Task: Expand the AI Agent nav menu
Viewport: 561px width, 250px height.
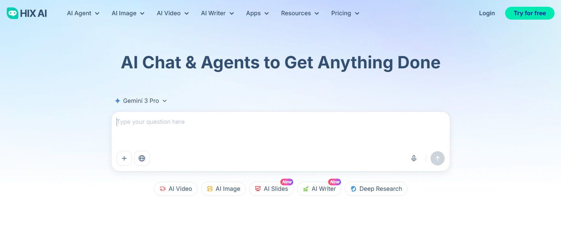Action: (x=83, y=13)
